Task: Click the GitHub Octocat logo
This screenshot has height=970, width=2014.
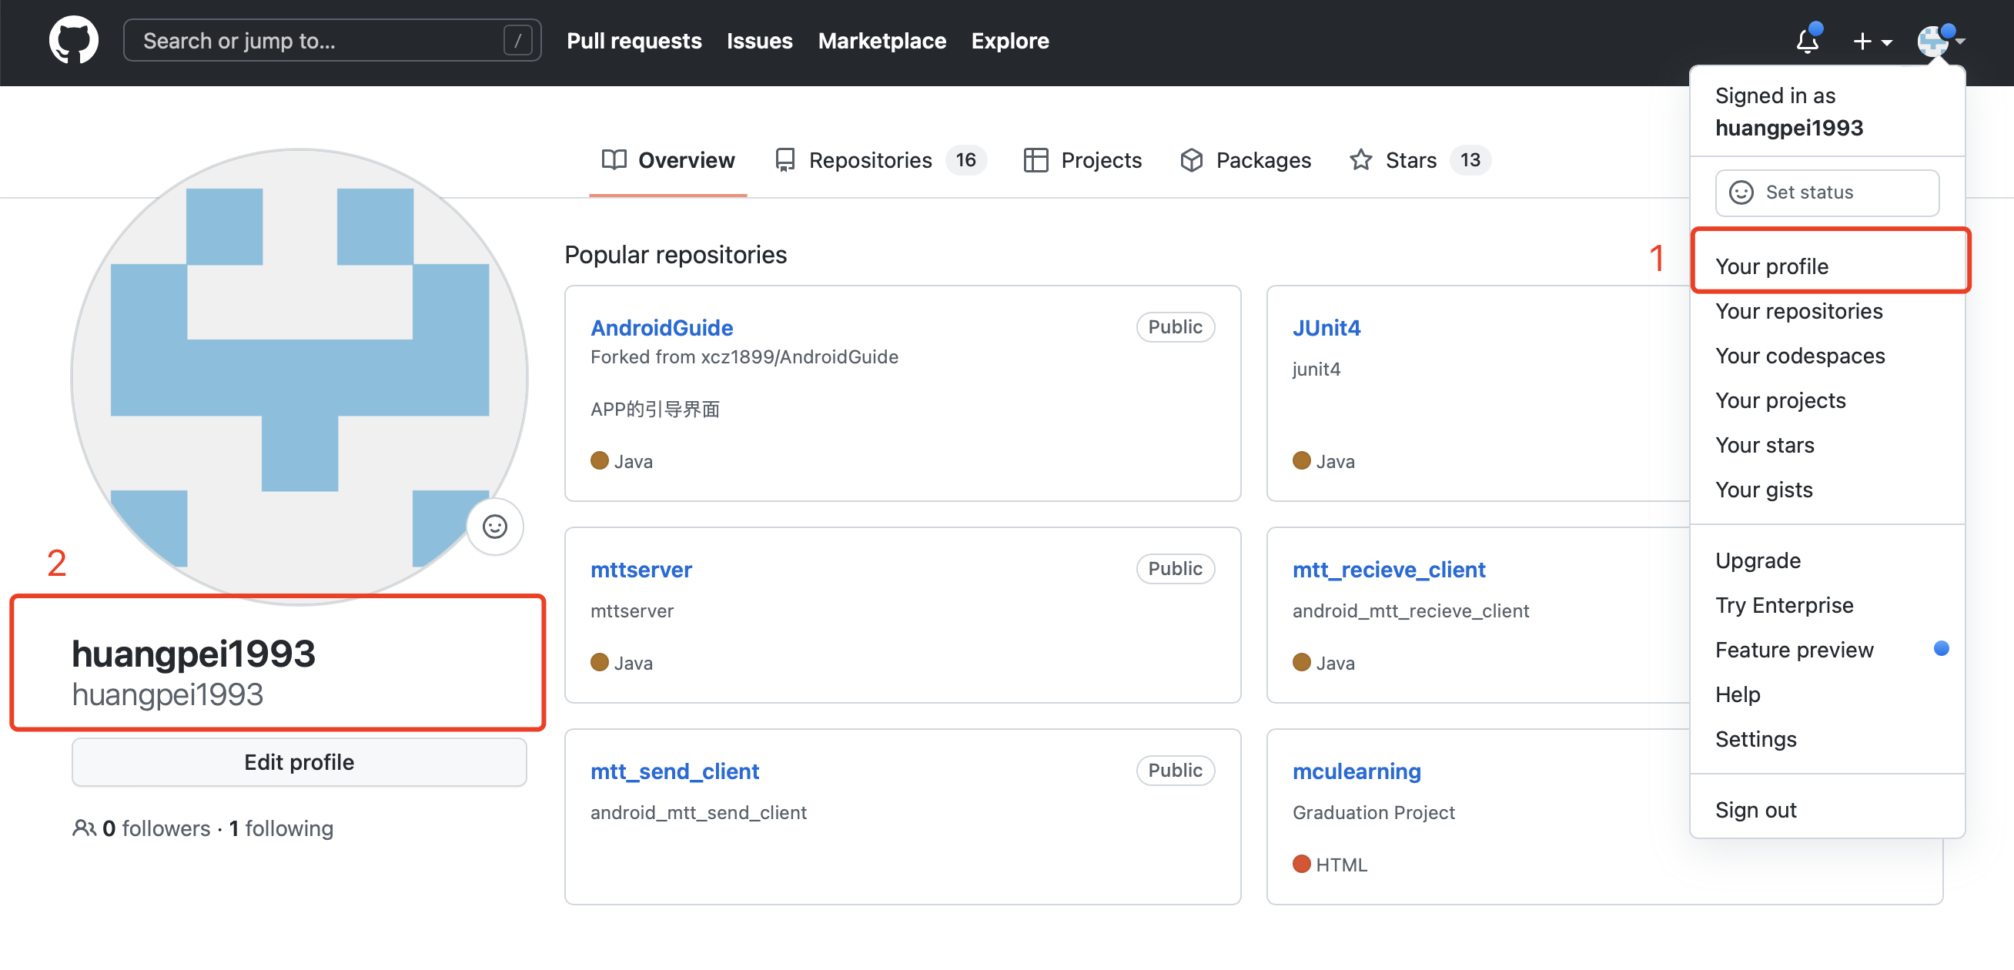Action: coord(73,41)
